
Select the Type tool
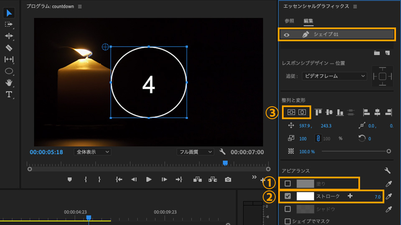point(9,94)
